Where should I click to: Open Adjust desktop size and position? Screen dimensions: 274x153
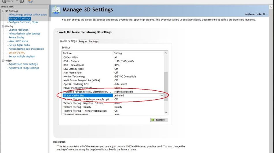26,49
